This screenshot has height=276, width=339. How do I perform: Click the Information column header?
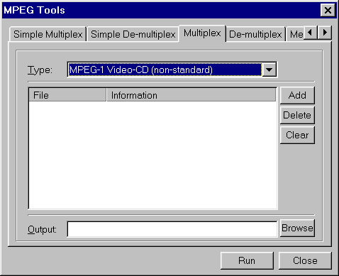tap(191, 95)
